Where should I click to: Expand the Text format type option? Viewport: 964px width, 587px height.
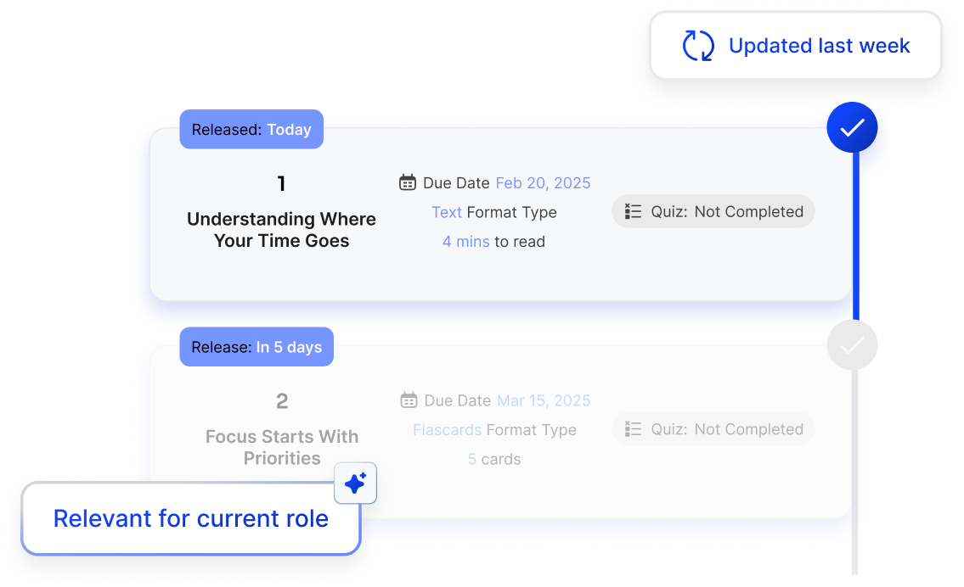tap(447, 212)
